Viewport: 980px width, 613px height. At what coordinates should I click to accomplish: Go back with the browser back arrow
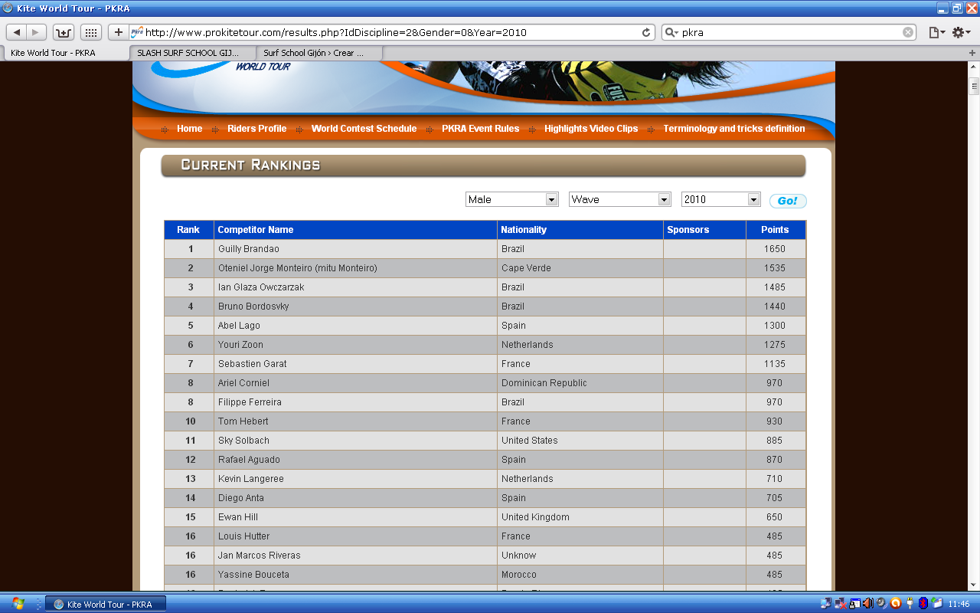[x=17, y=32]
